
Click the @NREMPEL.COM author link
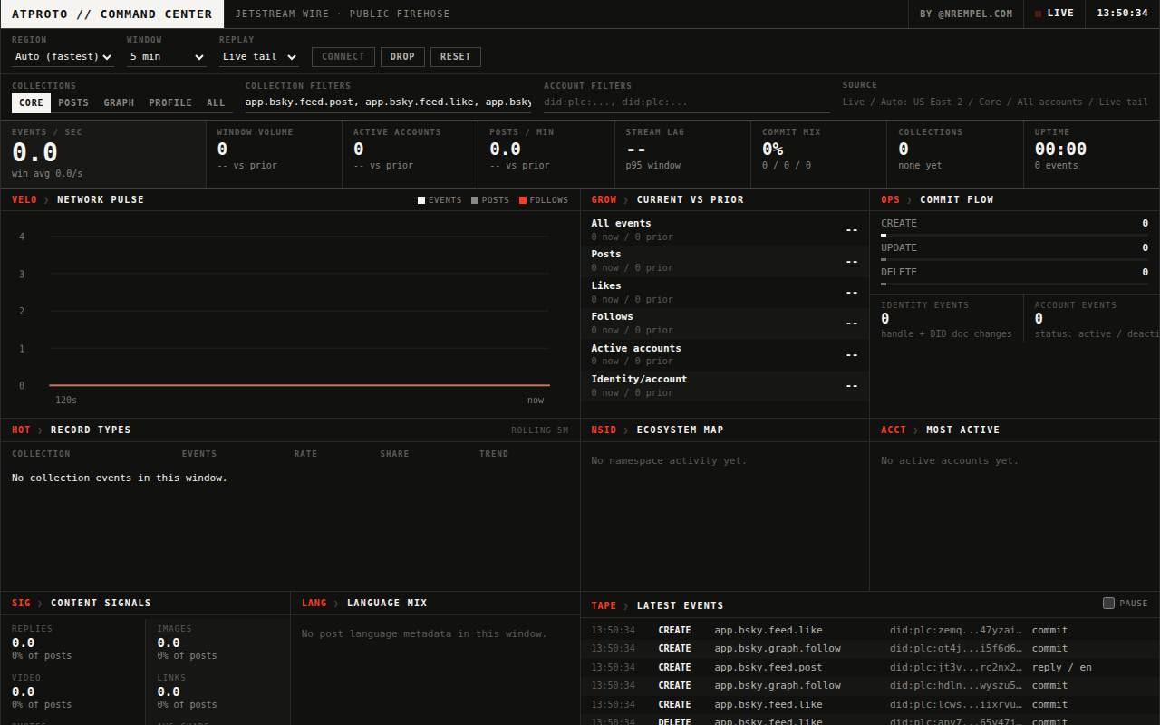click(966, 14)
